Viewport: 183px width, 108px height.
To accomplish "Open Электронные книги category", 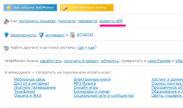I will coord(92,79).
